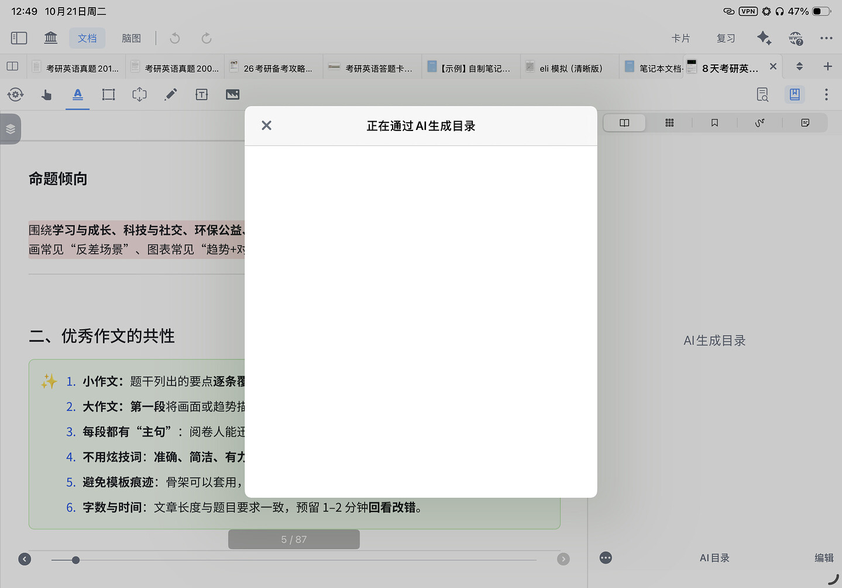Open the top-right ellipsis more menu
Image resolution: width=842 pixels, height=588 pixels.
826,38
